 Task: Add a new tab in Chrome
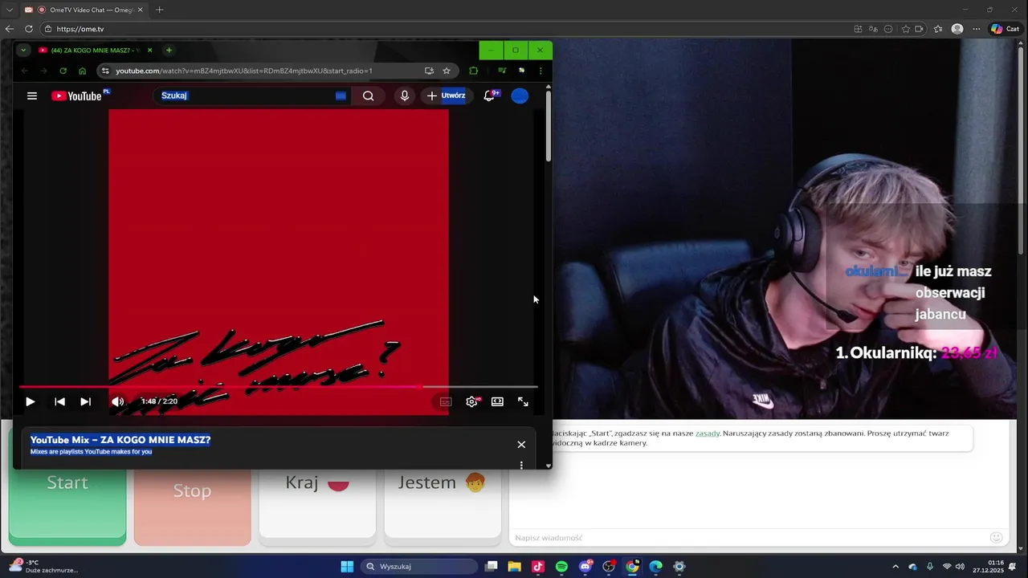(x=169, y=50)
